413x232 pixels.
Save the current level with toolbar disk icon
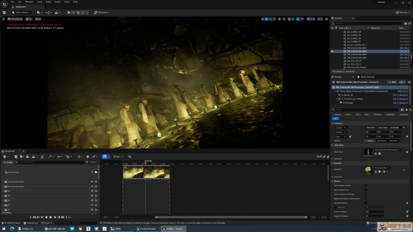pyautogui.click(x=4, y=12)
